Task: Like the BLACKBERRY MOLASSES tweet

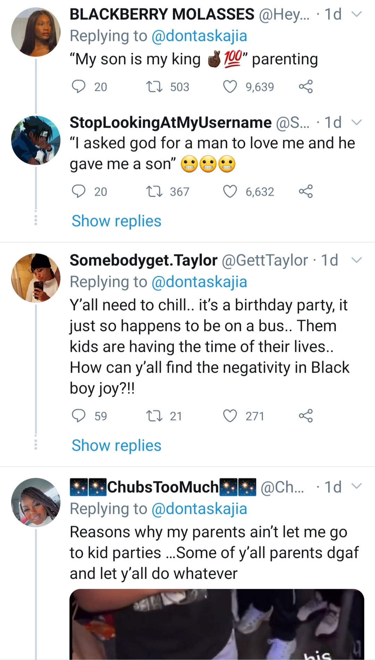Action: click(230, 86)
